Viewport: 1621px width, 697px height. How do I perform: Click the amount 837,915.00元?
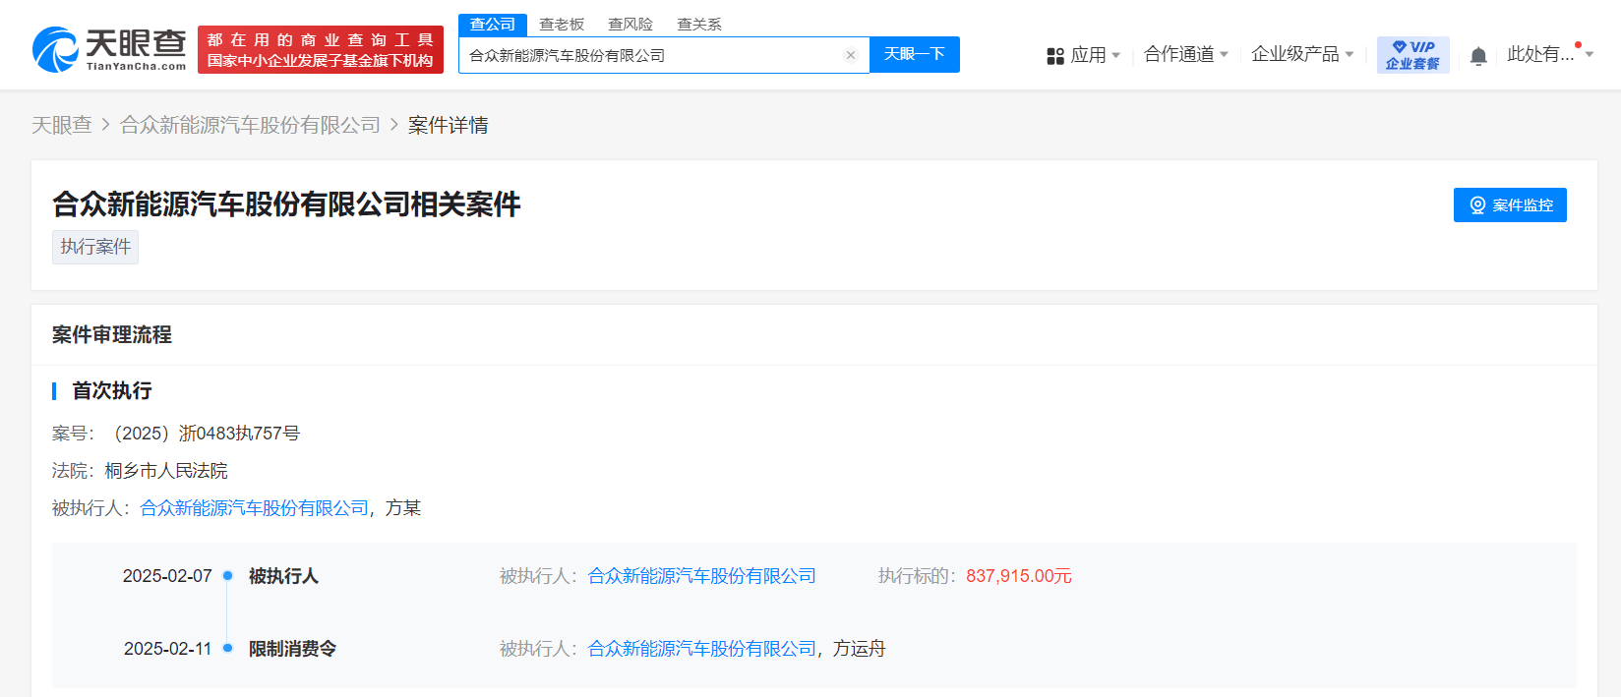point(1019,576)
